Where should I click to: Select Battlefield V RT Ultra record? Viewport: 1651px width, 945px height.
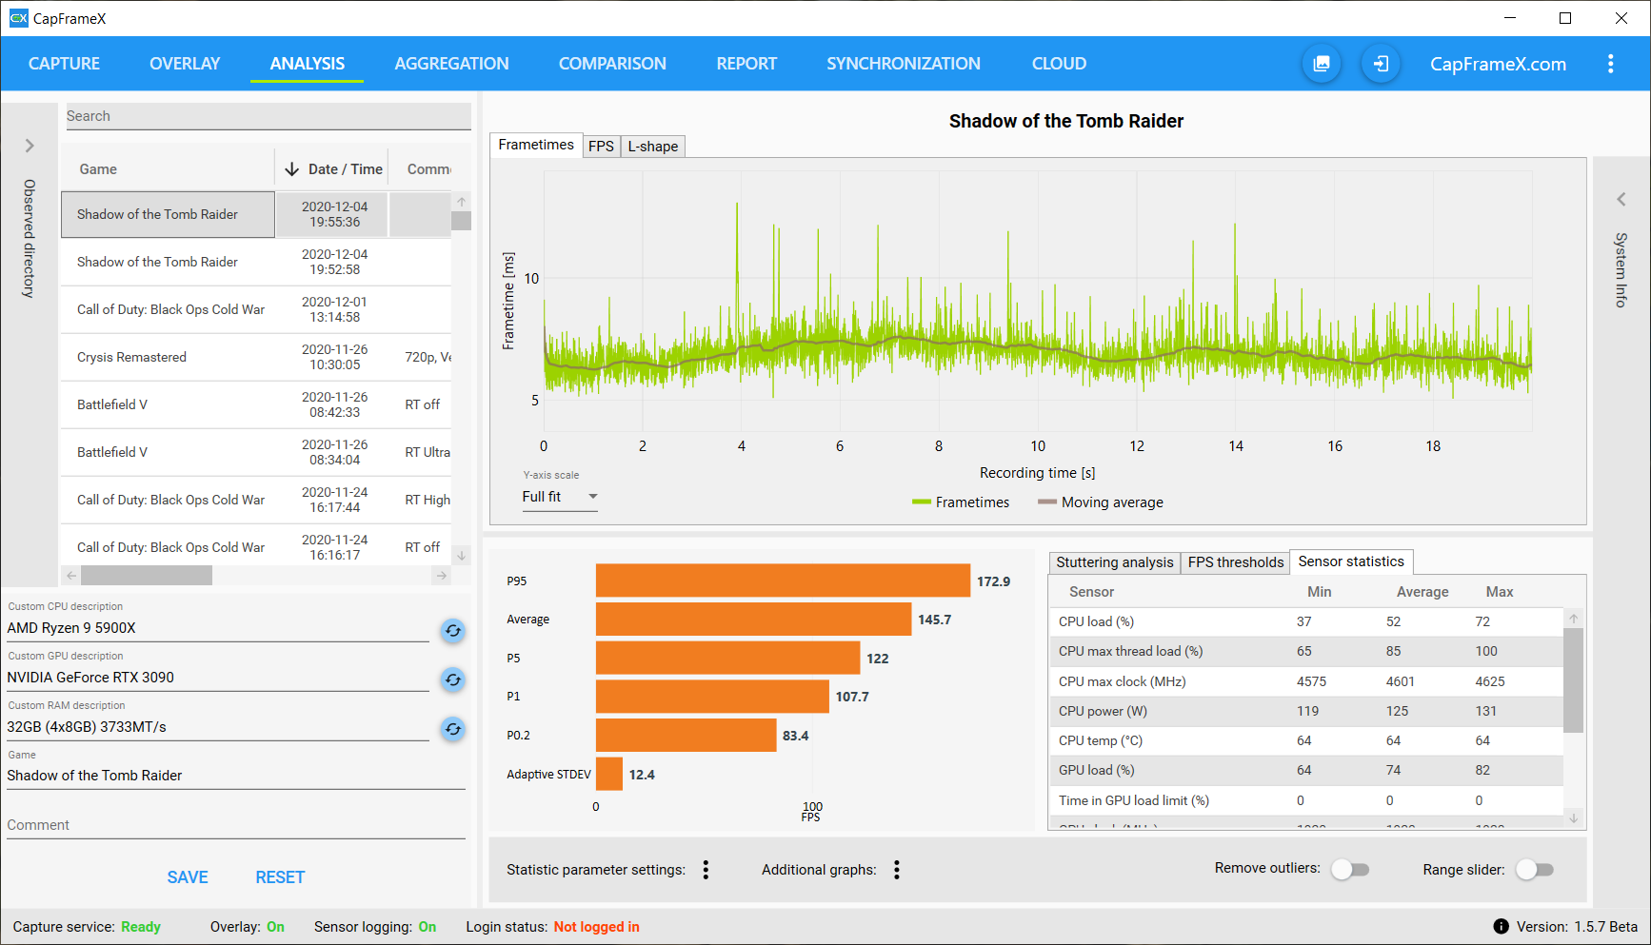pyautogui.click(x=256, y=452)
